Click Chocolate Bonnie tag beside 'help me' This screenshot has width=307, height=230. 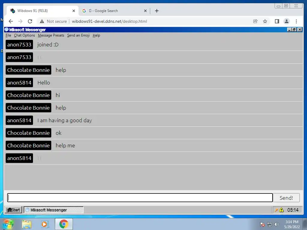point(28,146)
